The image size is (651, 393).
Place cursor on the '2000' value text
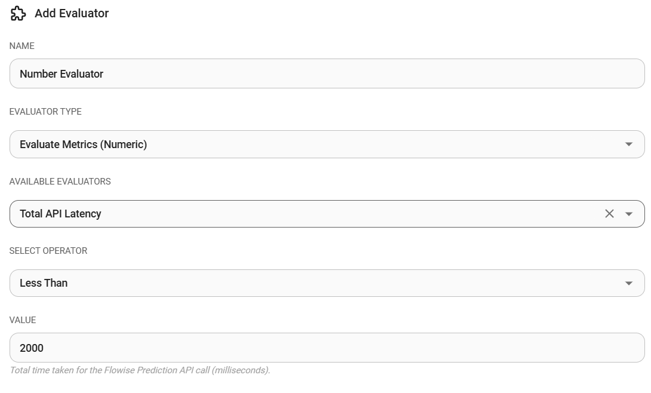(32, 348)
